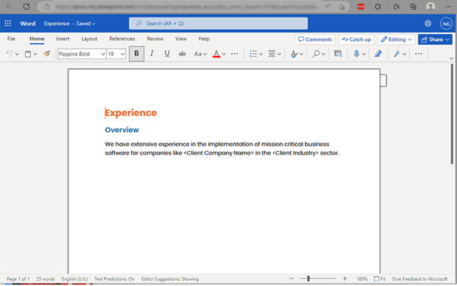Viewport: 457px width, 286px height.
Task: Select the Format Painter icon
Action: pyautogui.click(x=46, y=54)
